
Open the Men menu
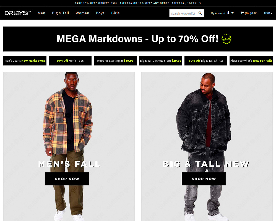tap(41, 13)
